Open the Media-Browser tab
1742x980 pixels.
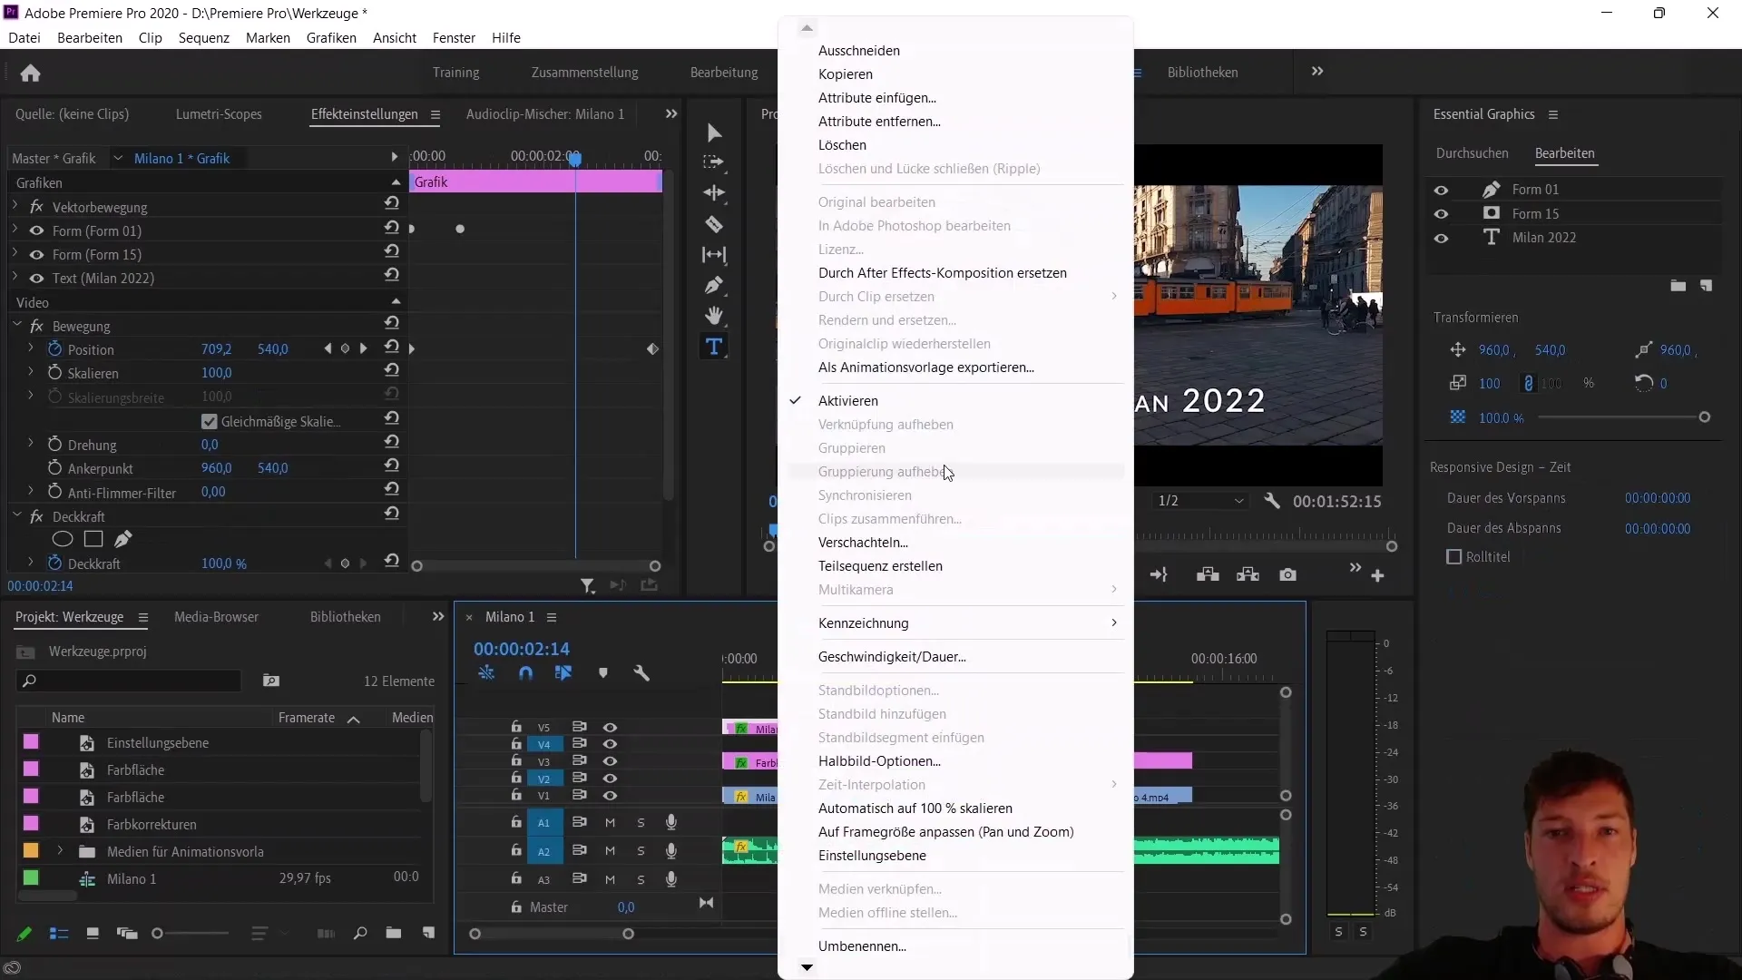pyautogui.click(x=216, y=617)
